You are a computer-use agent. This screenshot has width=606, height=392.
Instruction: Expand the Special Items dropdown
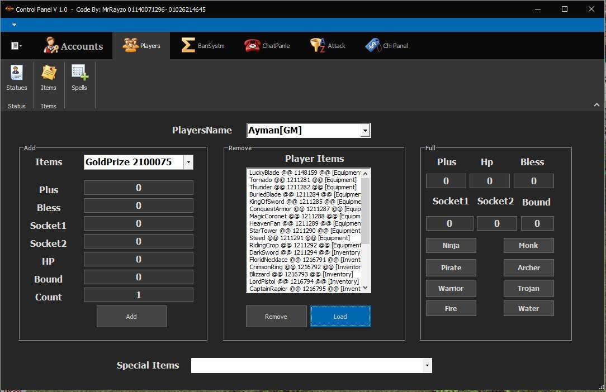click(427, 365)
